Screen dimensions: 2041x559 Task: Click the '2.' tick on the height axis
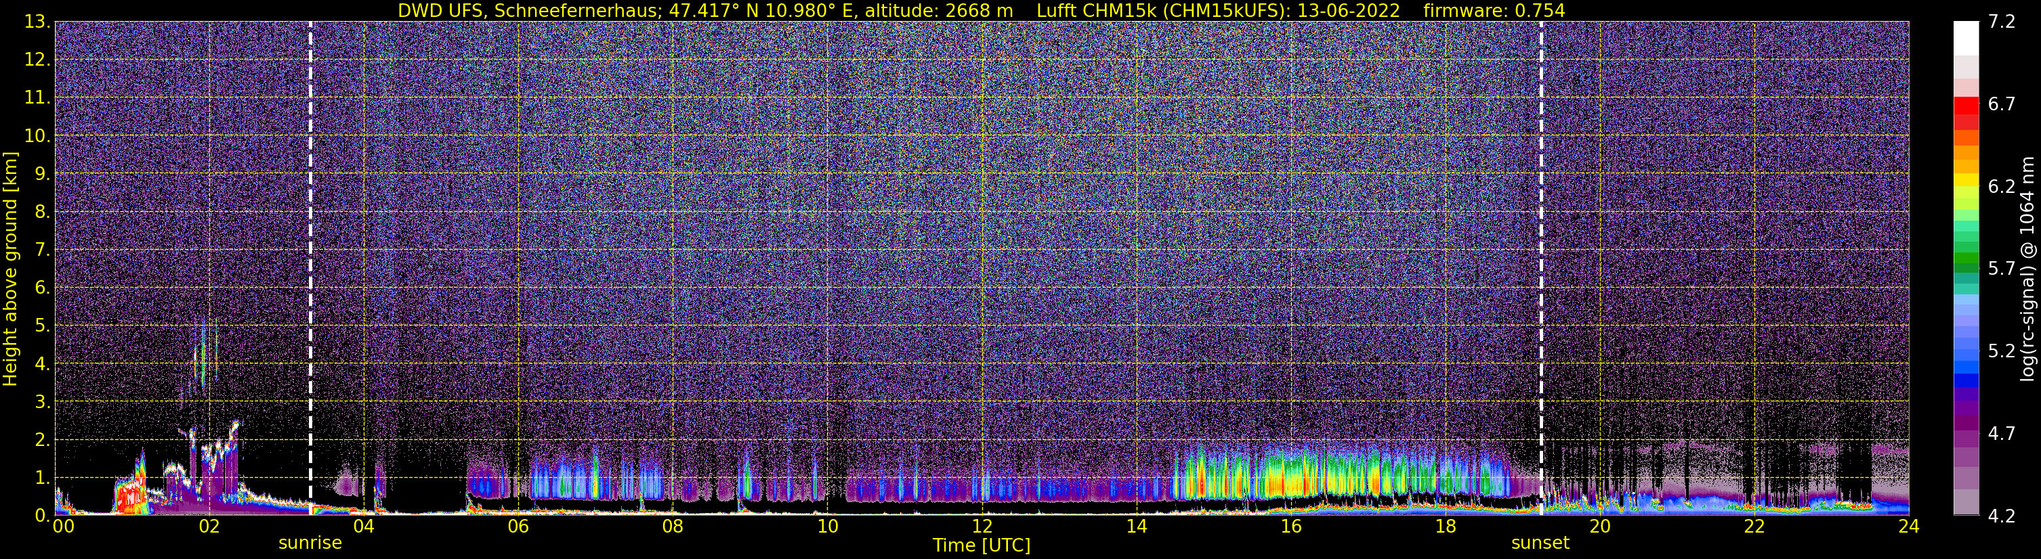point(42,441)
